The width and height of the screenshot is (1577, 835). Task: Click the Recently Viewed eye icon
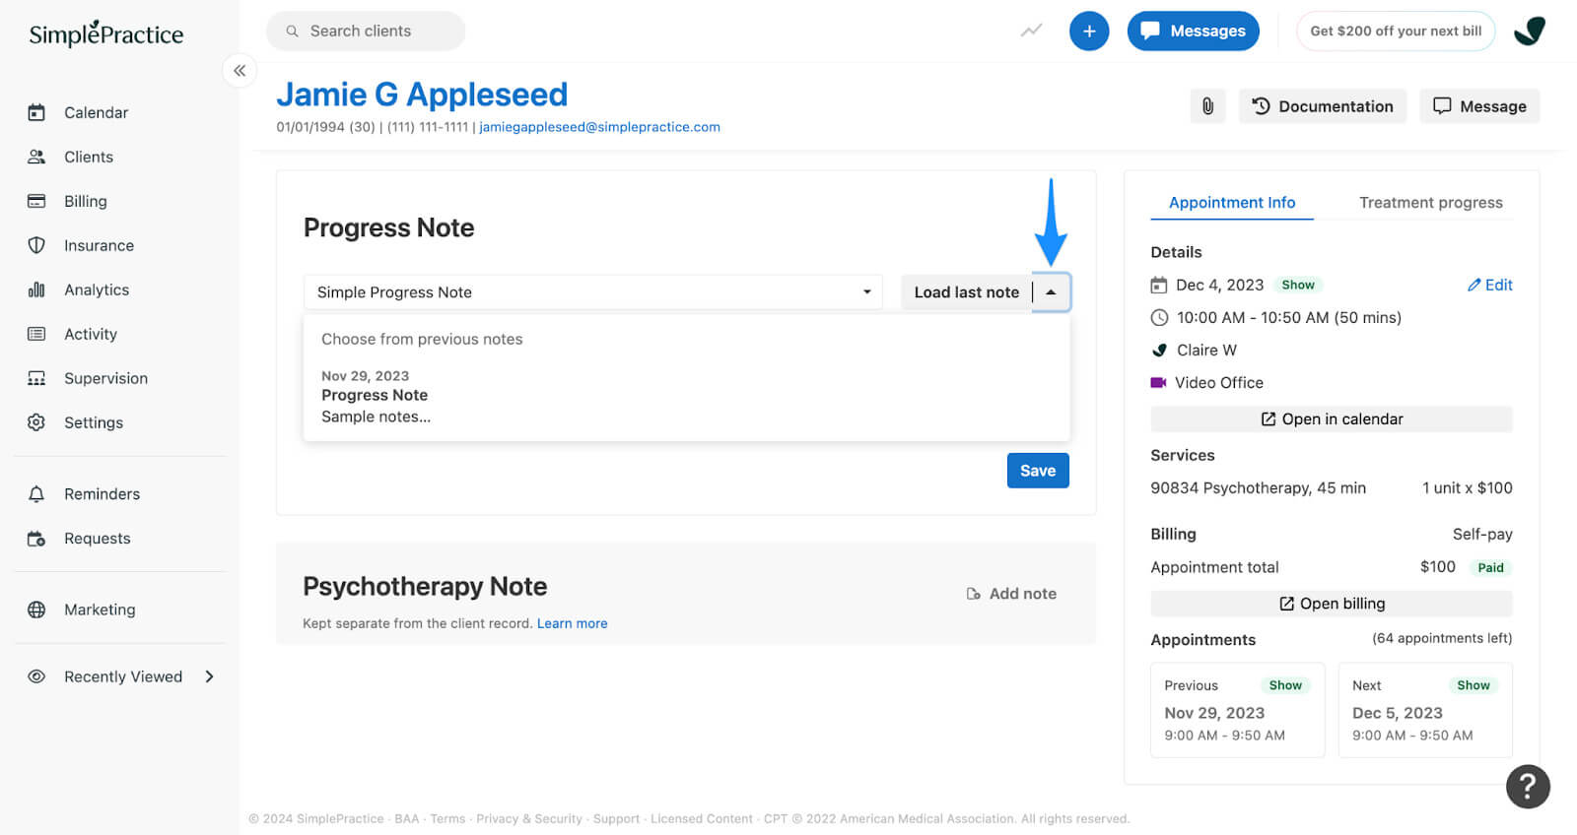pyautogui.click(x=36, y=676)
